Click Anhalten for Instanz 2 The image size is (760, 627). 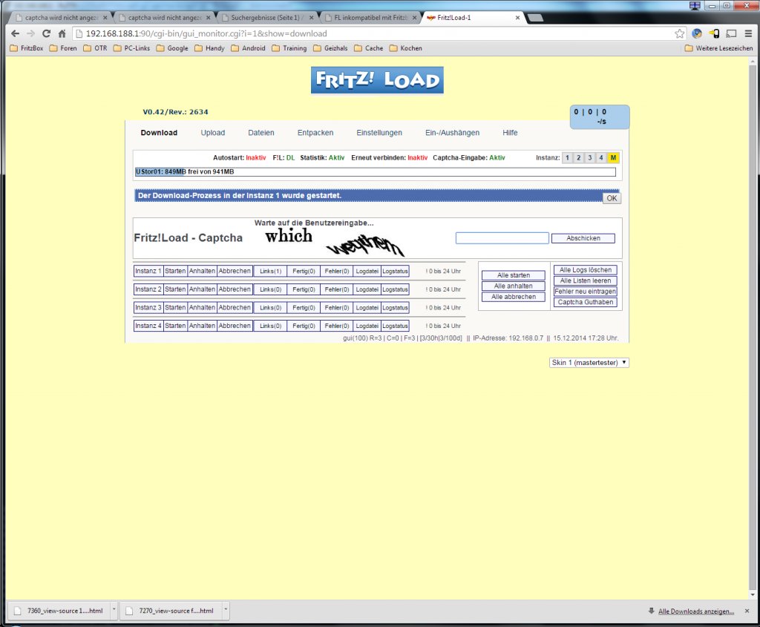(x=202, y=289)
